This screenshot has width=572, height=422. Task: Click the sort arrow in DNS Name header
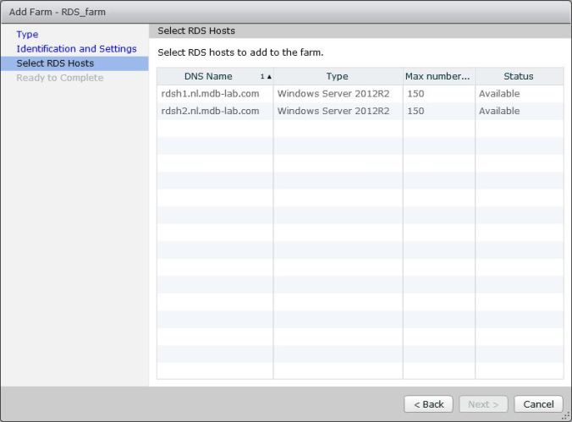(x=268, y=77)
